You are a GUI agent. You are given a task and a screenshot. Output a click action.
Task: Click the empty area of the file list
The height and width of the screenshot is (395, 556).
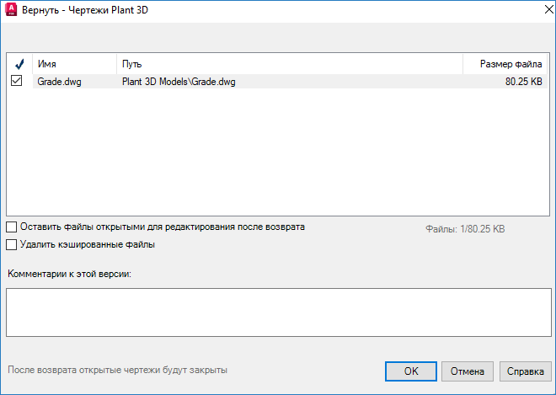tap(278, 152)
